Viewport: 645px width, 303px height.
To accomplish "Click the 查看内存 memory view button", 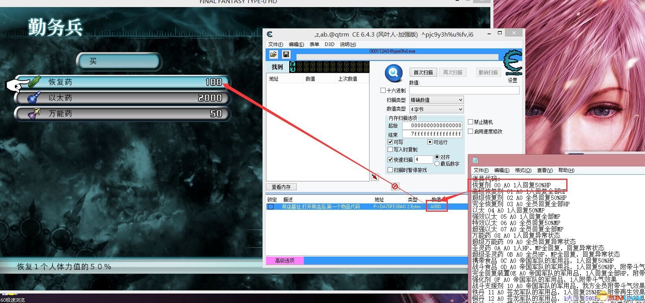I will (281, 187).
